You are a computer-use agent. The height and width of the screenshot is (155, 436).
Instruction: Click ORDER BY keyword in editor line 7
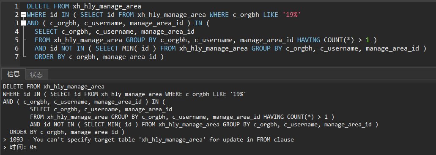(x=50, y=57)
